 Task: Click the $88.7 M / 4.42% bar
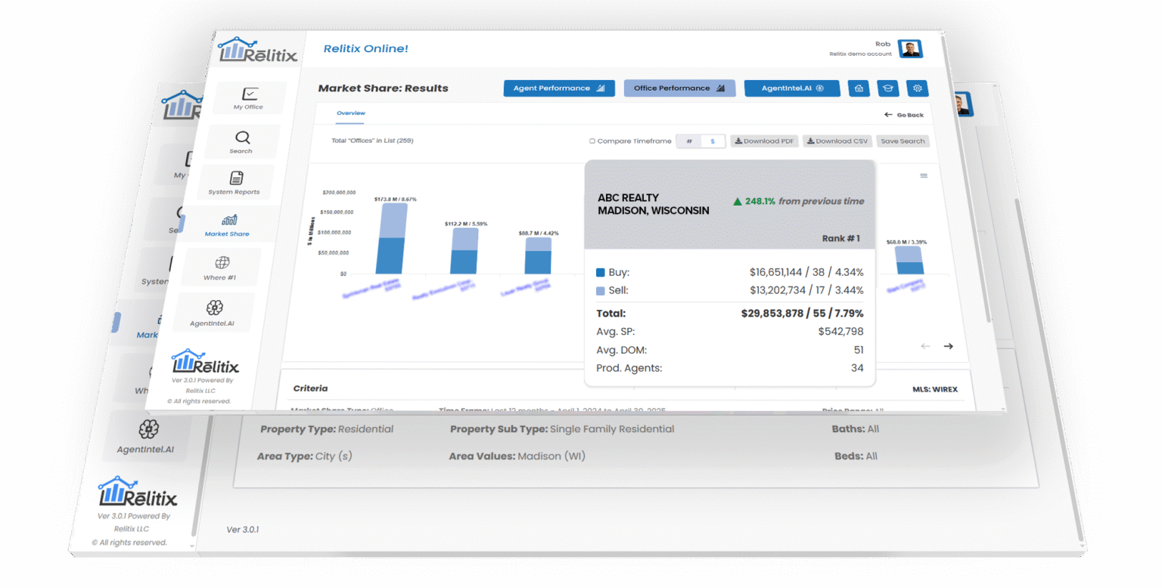pos(538,255)
